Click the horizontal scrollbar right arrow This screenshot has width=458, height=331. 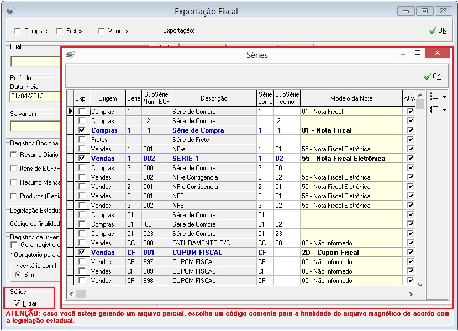pyautogui.click(x=411, y=294)
